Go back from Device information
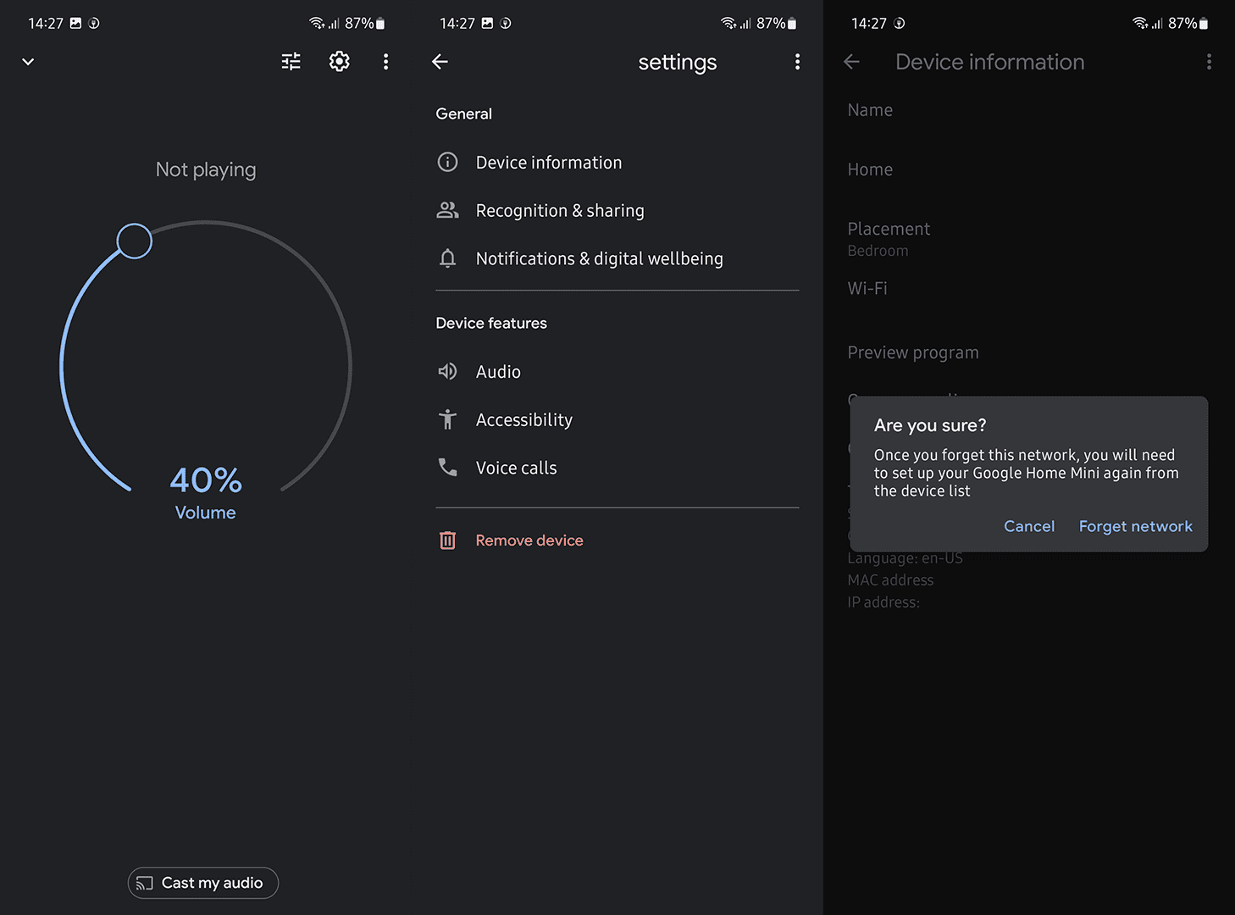 point(851,61)
